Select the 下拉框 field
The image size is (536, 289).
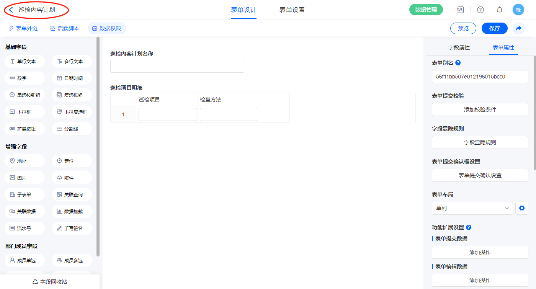click(x=25, y=112)
